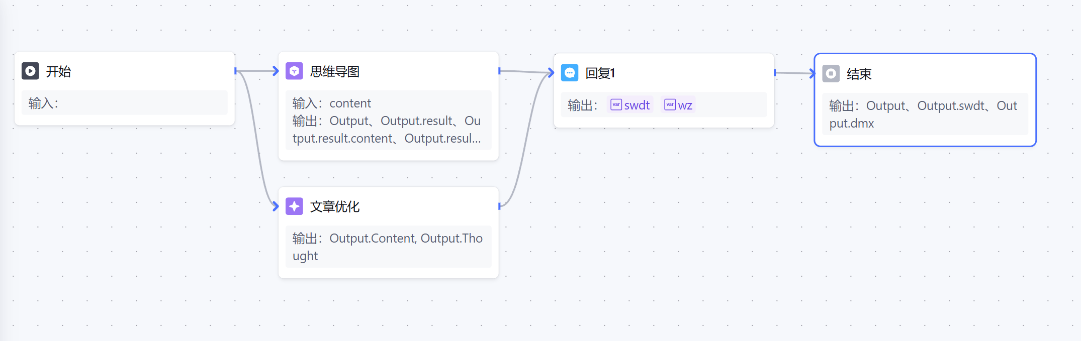Click the 文章优化 node sparkle icon
The height and width of the screenshot is (341, 1081).
(294, 206)
